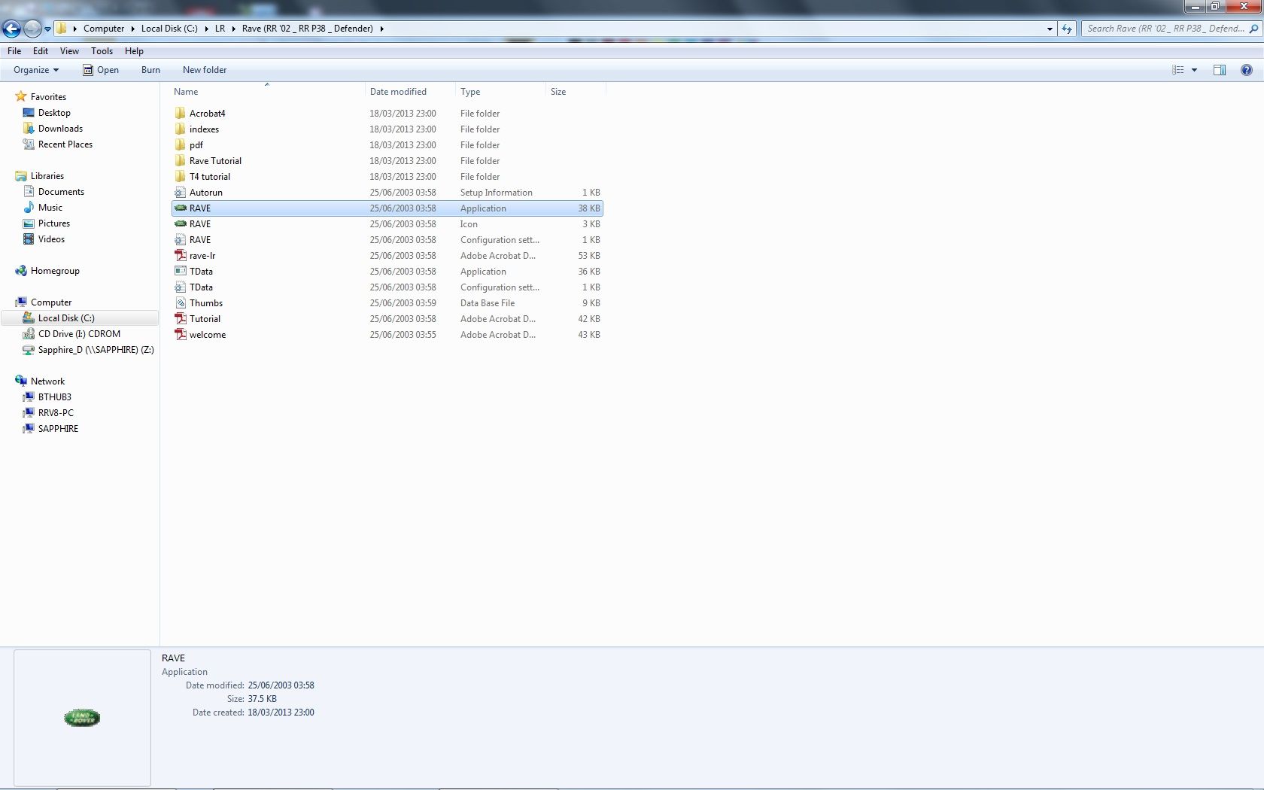Select the RAVE configuration settings file icon
This screenshot has height=790, width=1264.
click(x=180, y=240)
